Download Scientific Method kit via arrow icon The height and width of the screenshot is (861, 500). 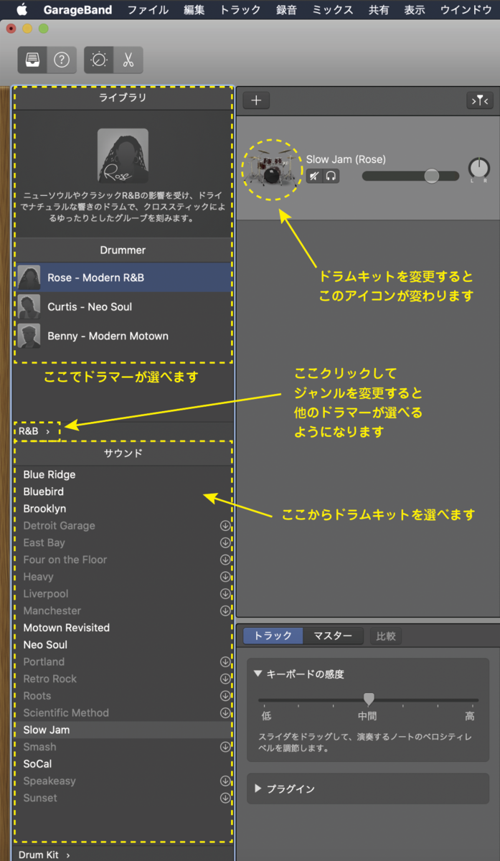click(225, 713)
